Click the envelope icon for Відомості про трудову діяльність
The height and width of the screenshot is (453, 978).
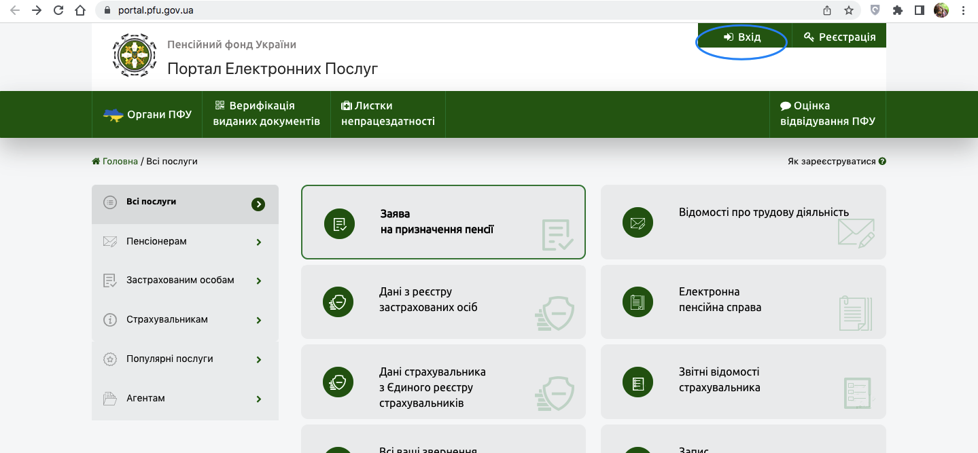point(638,222)
